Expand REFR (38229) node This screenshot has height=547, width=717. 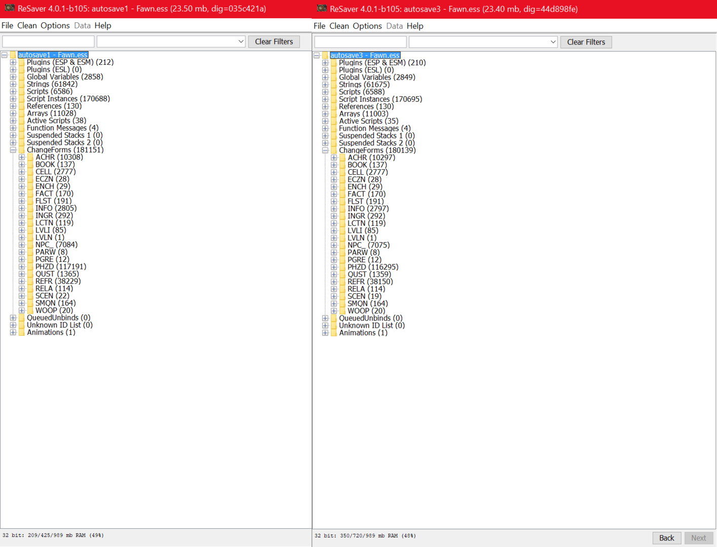22,281
